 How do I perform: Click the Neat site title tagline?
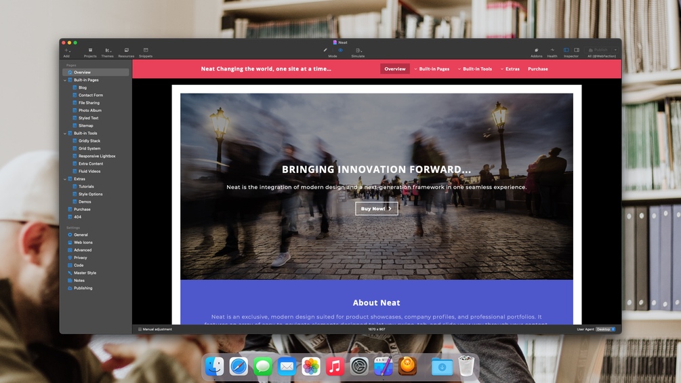tap(266, 68)
